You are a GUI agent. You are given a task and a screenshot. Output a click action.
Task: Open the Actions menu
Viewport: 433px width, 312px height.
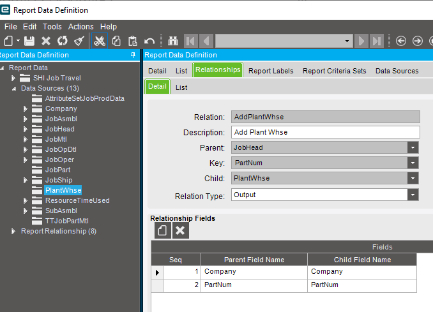80,27
